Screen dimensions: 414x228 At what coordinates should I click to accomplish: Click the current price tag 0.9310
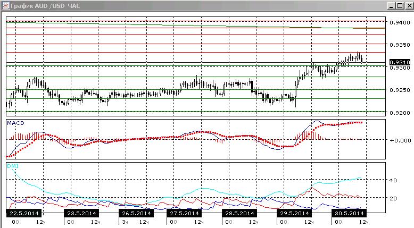point(400,62)
